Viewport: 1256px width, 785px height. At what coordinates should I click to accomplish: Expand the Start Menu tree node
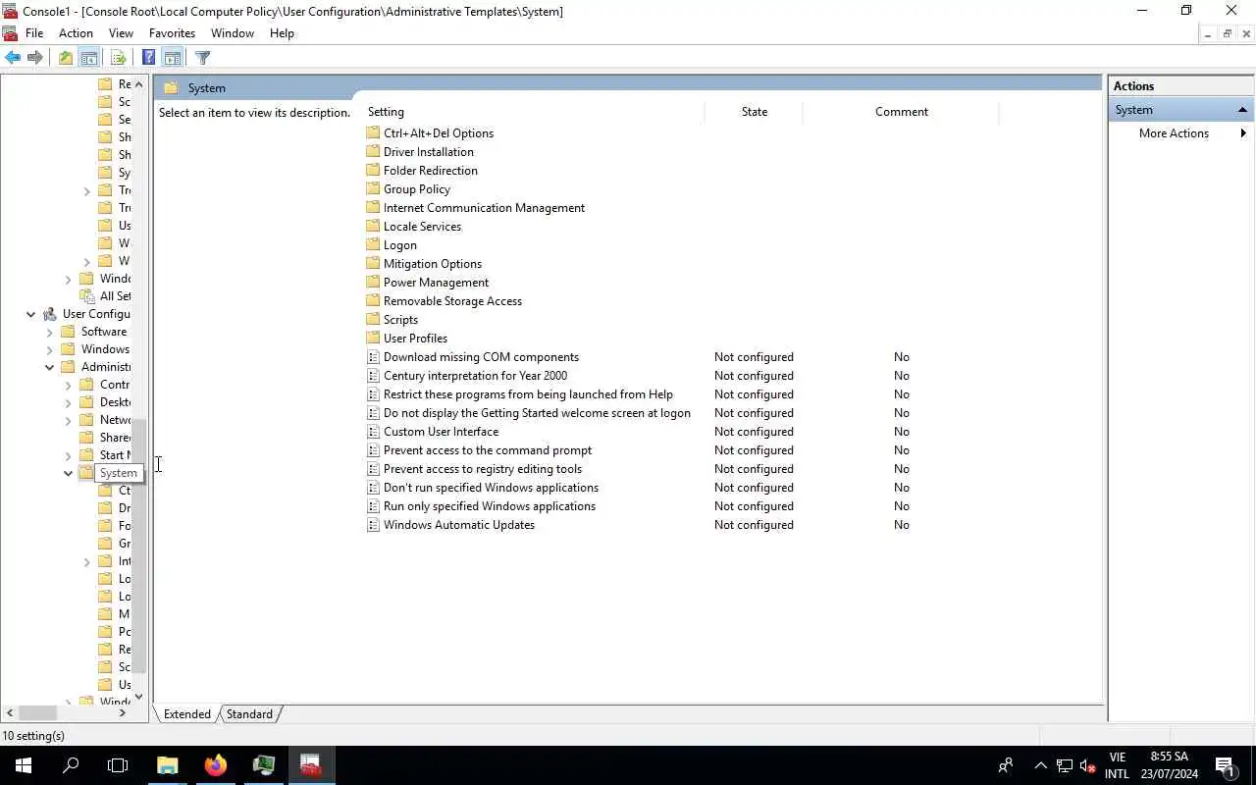coord(69,455)
